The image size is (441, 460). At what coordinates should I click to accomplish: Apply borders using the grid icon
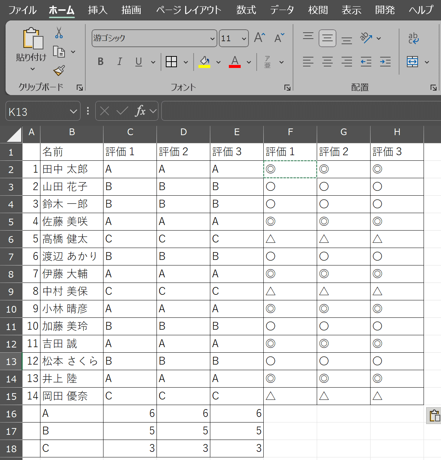pyautogui.click(x=171, y=62)
